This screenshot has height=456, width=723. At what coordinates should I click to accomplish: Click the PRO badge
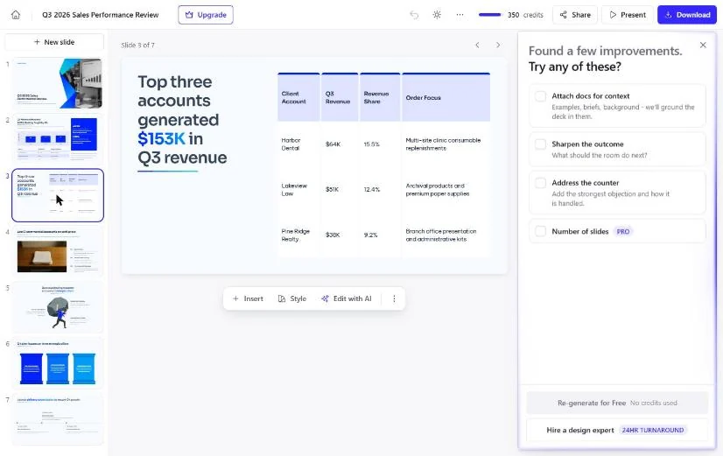point(623,231)
